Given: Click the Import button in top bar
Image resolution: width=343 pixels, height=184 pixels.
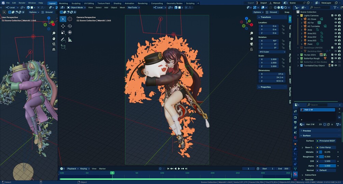Looking at the screenshot, I should coord(263,3).
